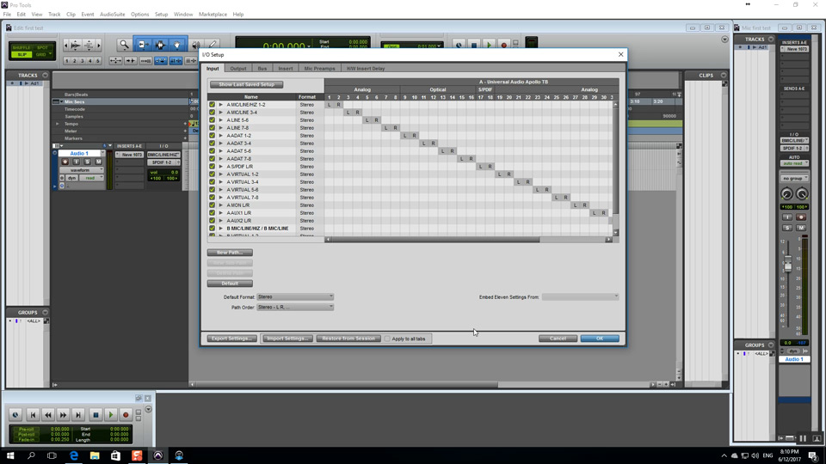
Task: Switch to the Mic Preamps tab
Action: coord(320,69)
